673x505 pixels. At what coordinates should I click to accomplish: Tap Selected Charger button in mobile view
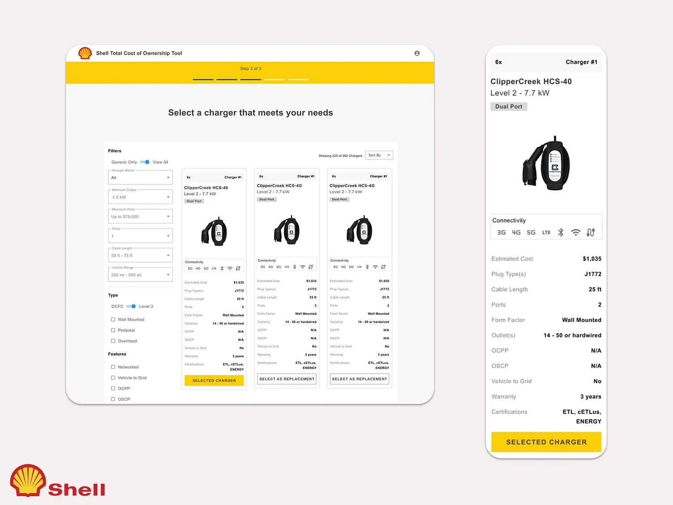pos(546,442)
